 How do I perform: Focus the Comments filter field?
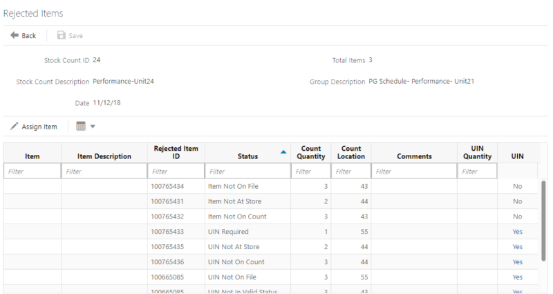(x=414, y=171)
